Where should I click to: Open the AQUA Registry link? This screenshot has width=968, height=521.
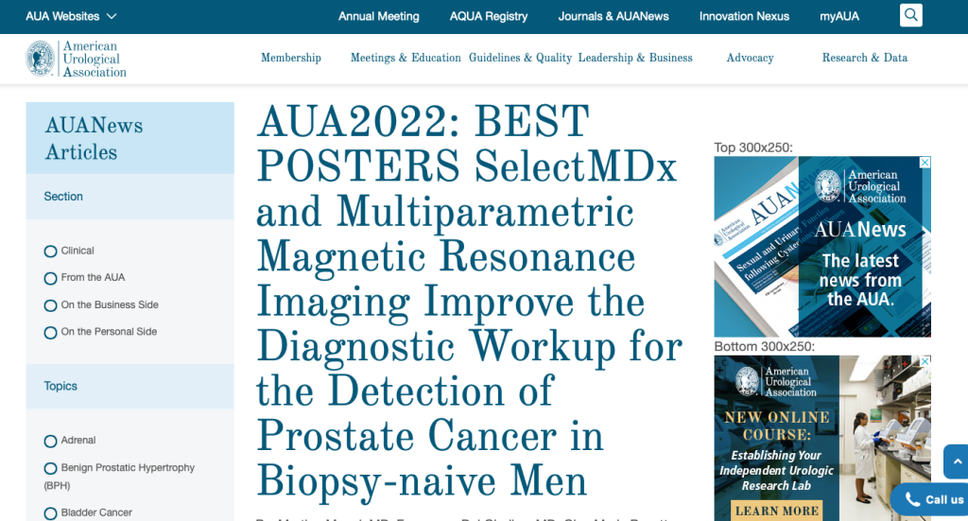[489, 17]
